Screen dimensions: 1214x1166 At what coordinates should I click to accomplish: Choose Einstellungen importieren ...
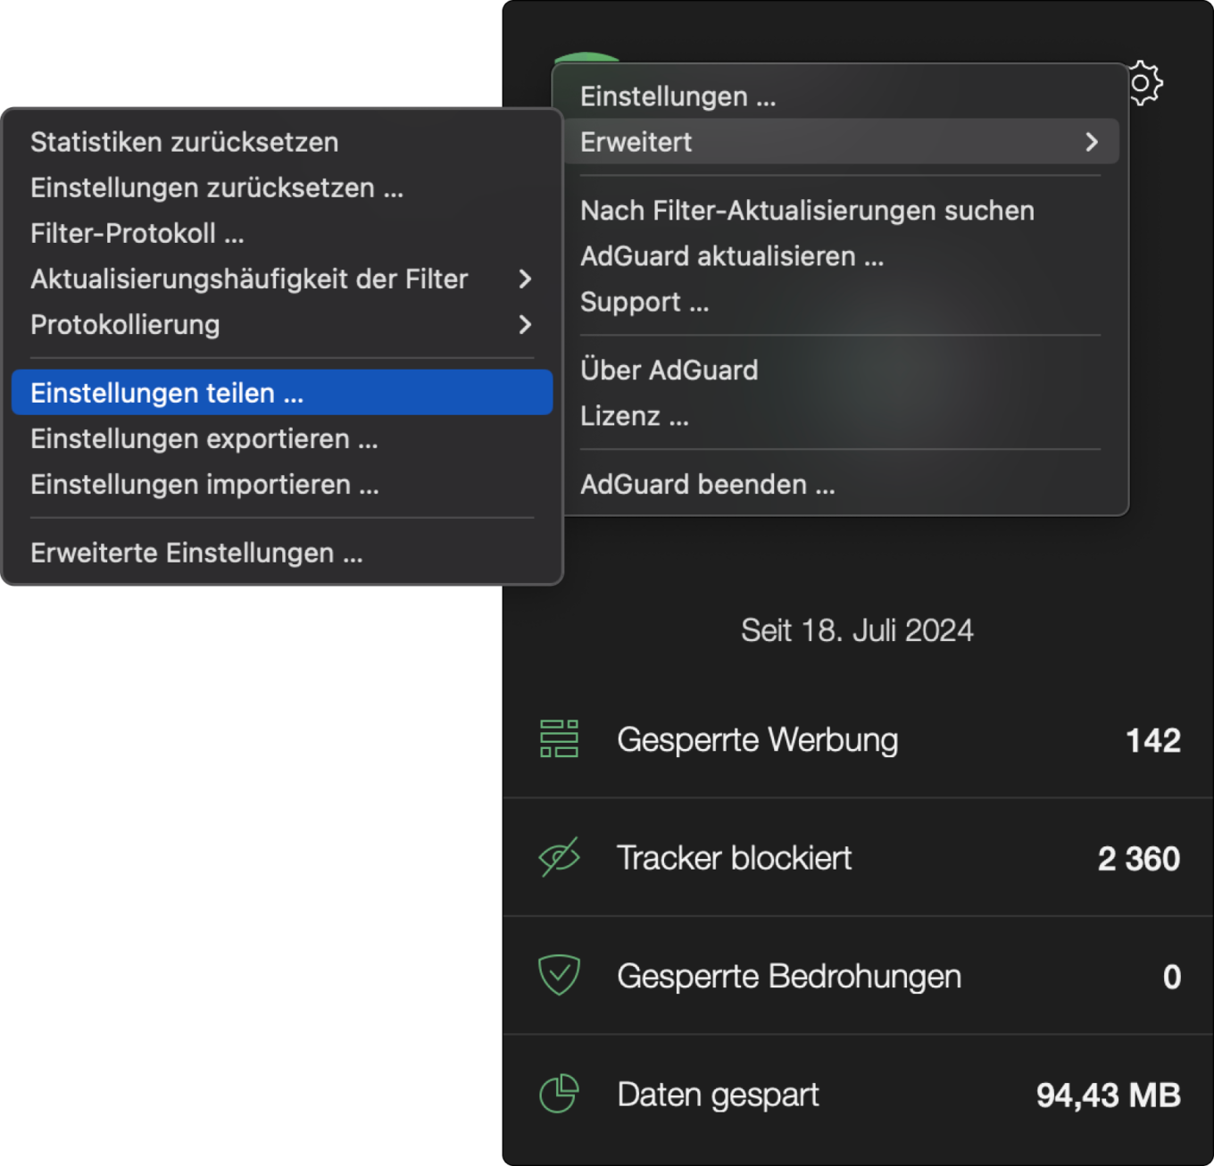tap(282, 485)
